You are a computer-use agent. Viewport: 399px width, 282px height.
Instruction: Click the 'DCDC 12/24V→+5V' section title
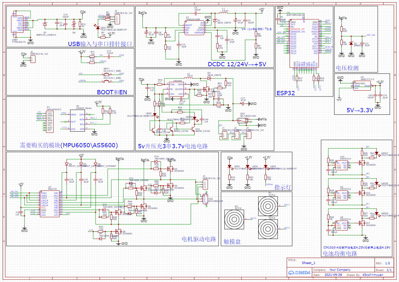(237, 64)
